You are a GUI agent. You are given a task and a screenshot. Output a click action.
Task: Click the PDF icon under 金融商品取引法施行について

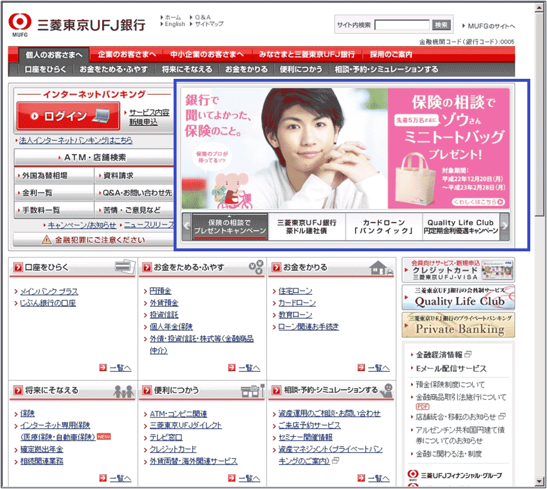click(422, 407)
